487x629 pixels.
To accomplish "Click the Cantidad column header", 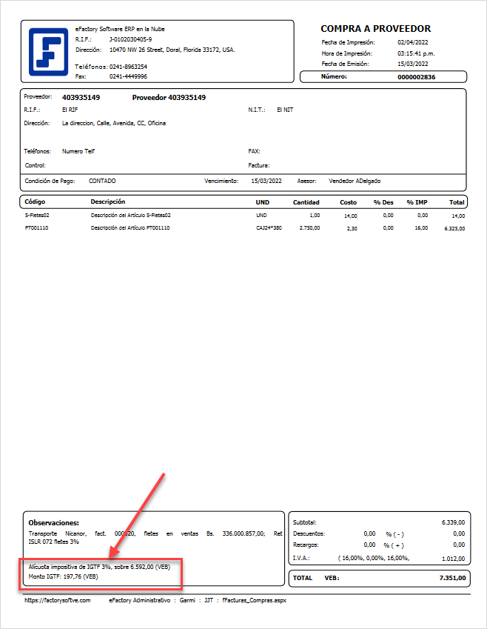I will pyautogui.click(x=306, y=202).
